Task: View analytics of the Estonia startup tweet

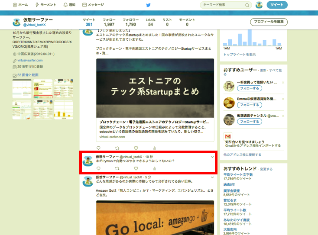Action: 155,148
